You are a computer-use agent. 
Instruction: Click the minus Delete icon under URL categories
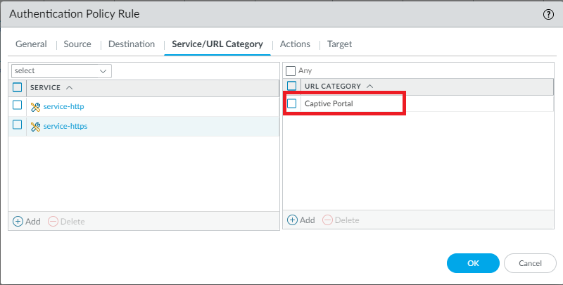[x=328, y=220]
